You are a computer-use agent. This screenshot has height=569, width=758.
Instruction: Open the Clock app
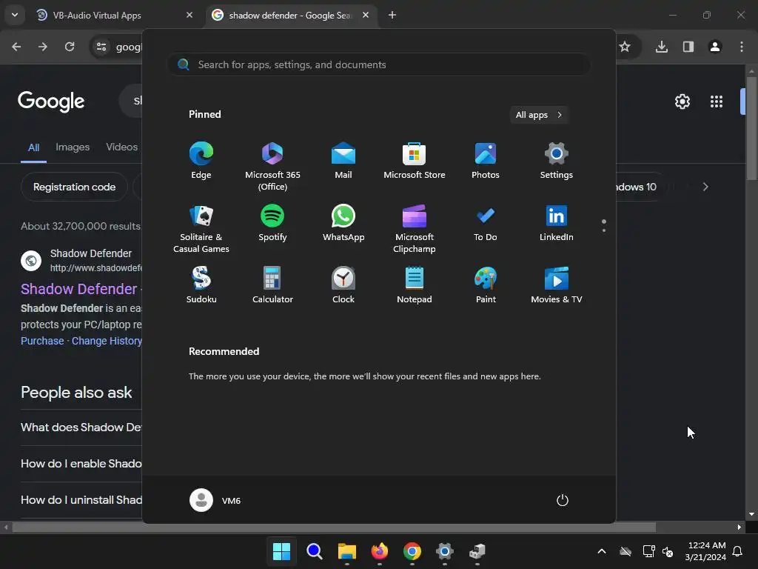343,285
